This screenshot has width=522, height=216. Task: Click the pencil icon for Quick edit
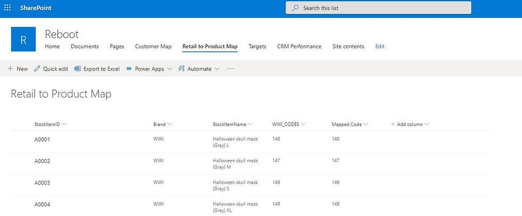point(37,68)
